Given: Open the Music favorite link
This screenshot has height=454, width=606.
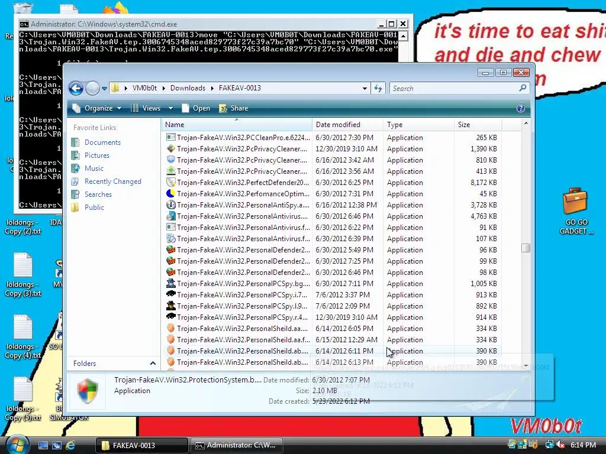Looking at the screenshot, I should point(94,168).
